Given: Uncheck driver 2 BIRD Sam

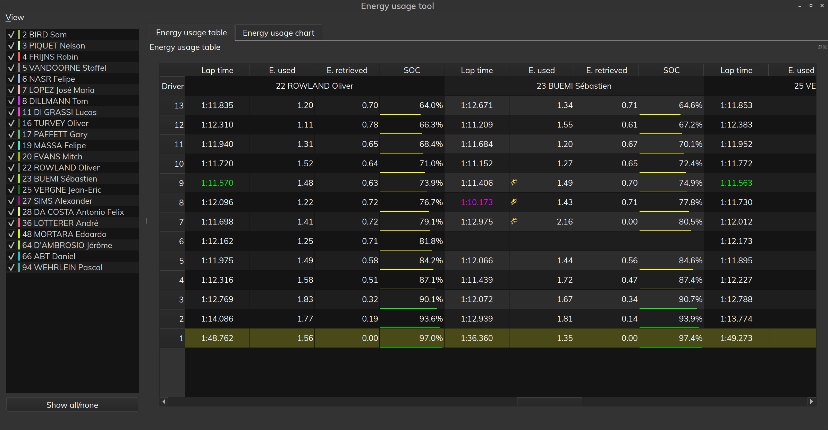Looking at the screenshot, I should 11,35.
